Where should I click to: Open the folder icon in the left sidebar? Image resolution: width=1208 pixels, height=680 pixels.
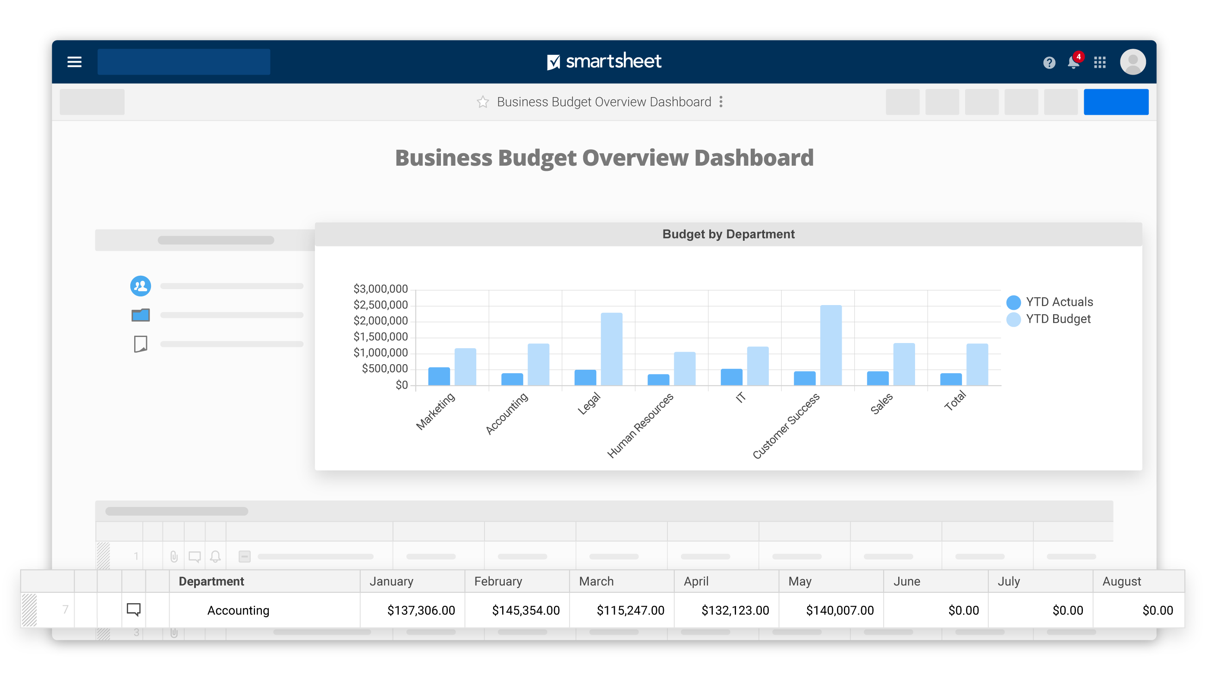[140, 315]
